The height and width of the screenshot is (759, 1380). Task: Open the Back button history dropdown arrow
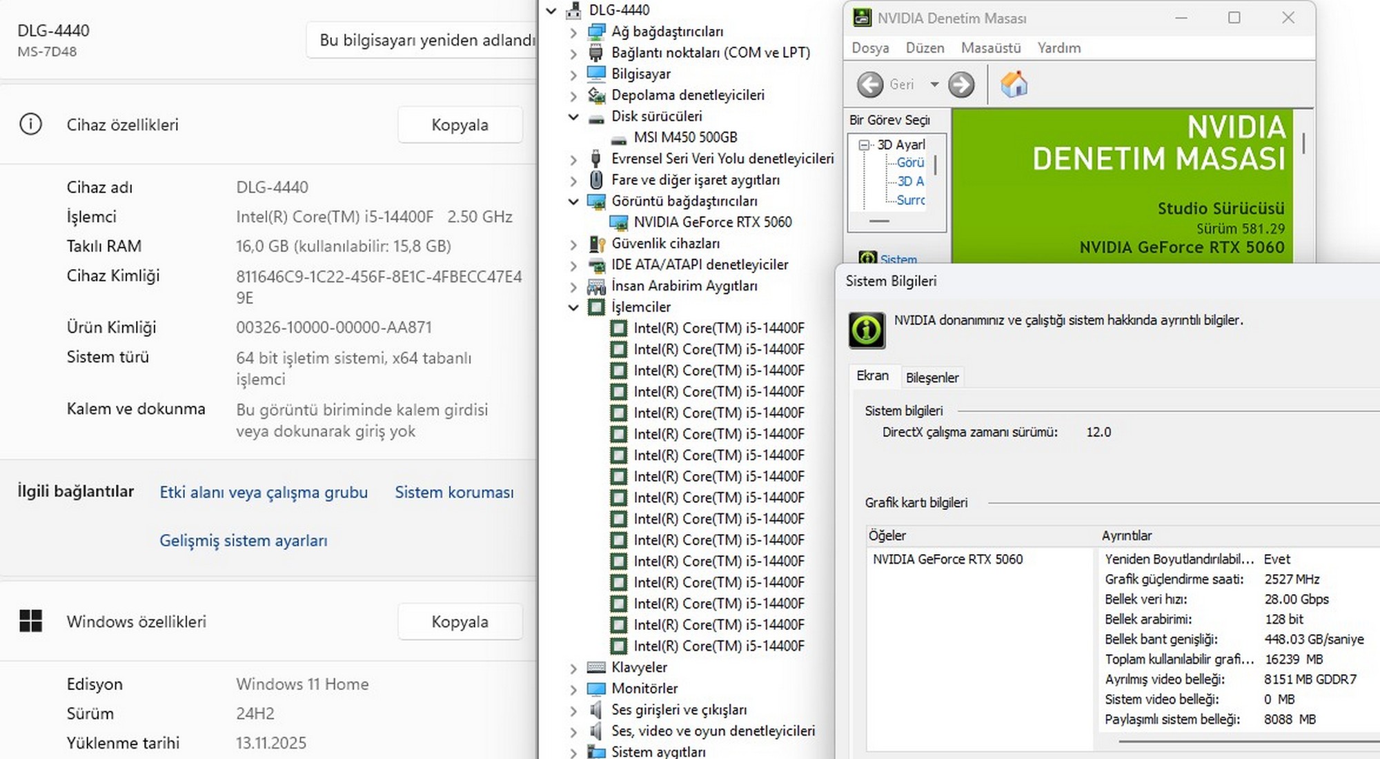pyautogui.click(x=934, y=84)
